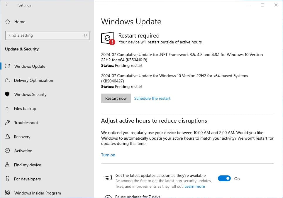Image resolution: width=283 pixels, height=198 pixels.
Task: Click Adjust active hours heading
Action: pyautogui.click(x=154, y=121)
